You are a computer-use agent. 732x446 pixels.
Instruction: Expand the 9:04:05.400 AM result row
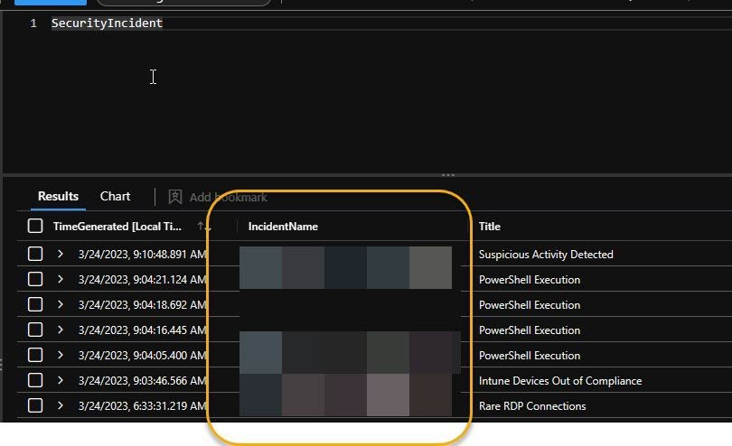61,355
